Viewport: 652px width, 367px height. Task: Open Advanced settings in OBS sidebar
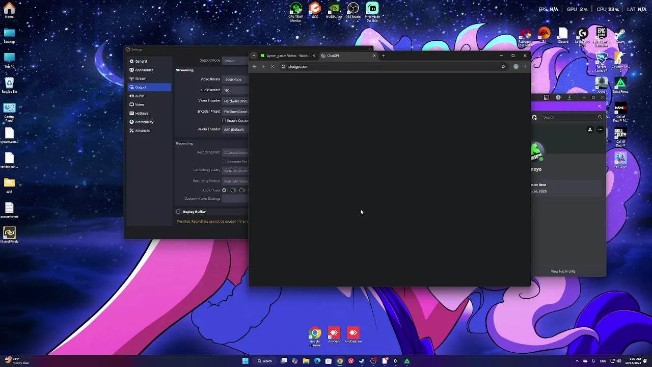coord(149,130)
